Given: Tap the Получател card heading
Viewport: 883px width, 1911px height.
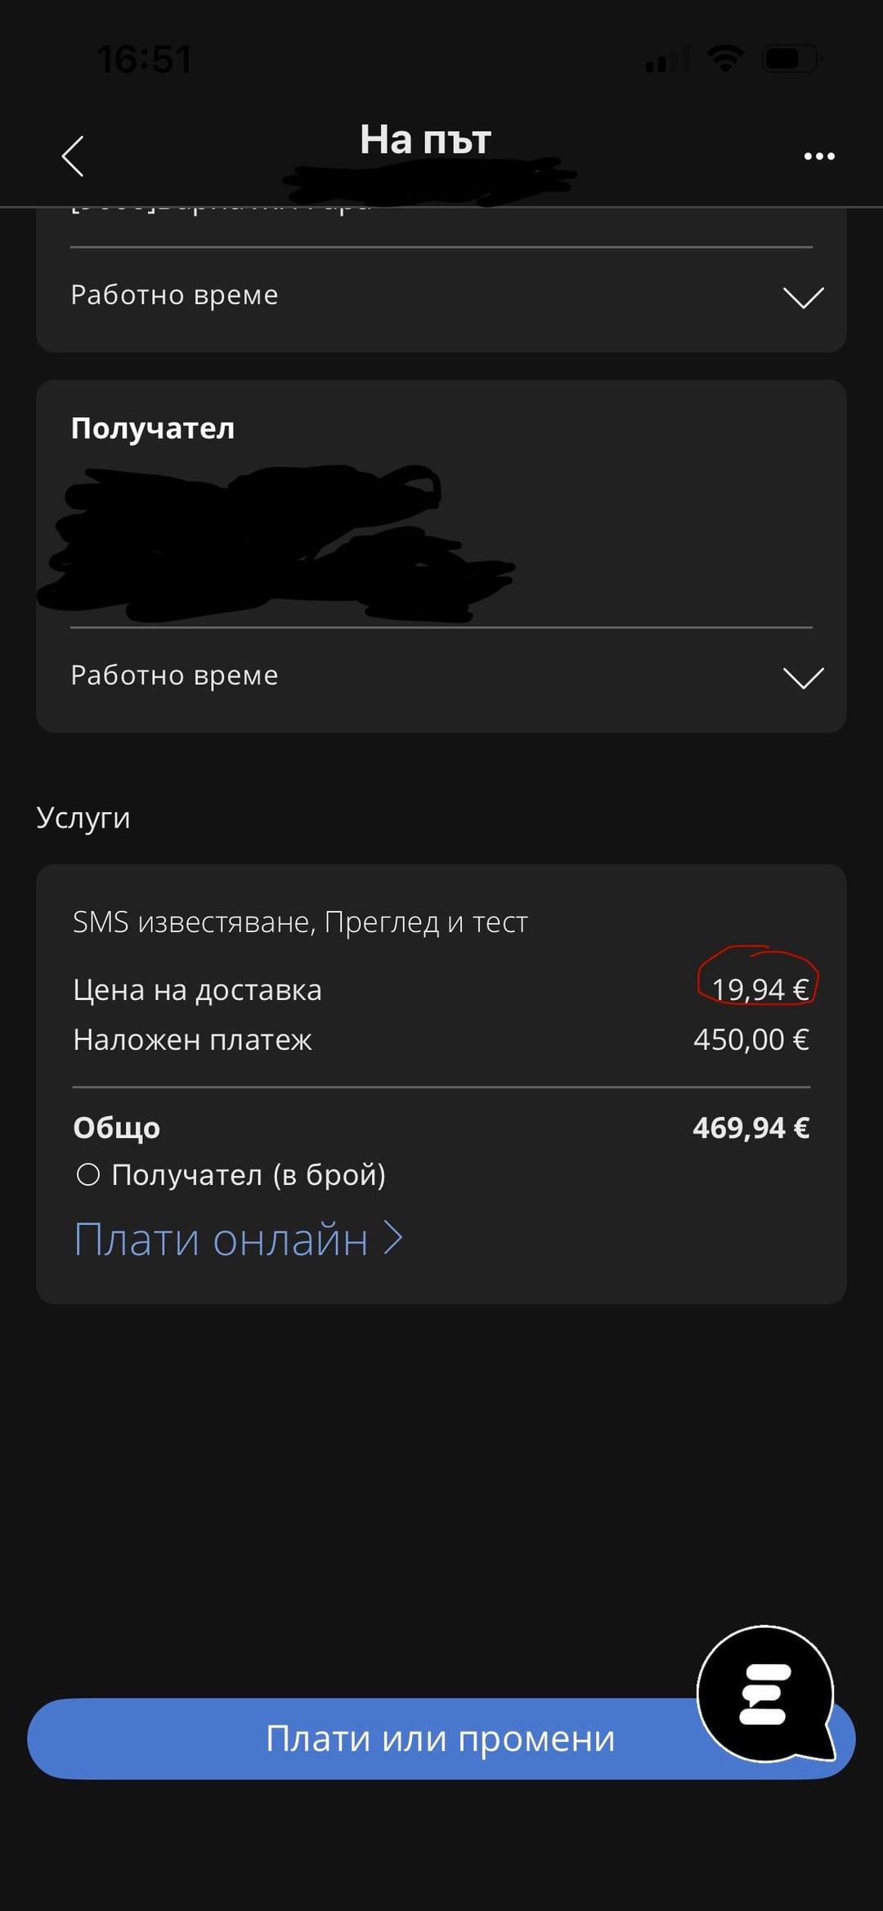Looking at the screenshot, I should click(x=153, y=428).
